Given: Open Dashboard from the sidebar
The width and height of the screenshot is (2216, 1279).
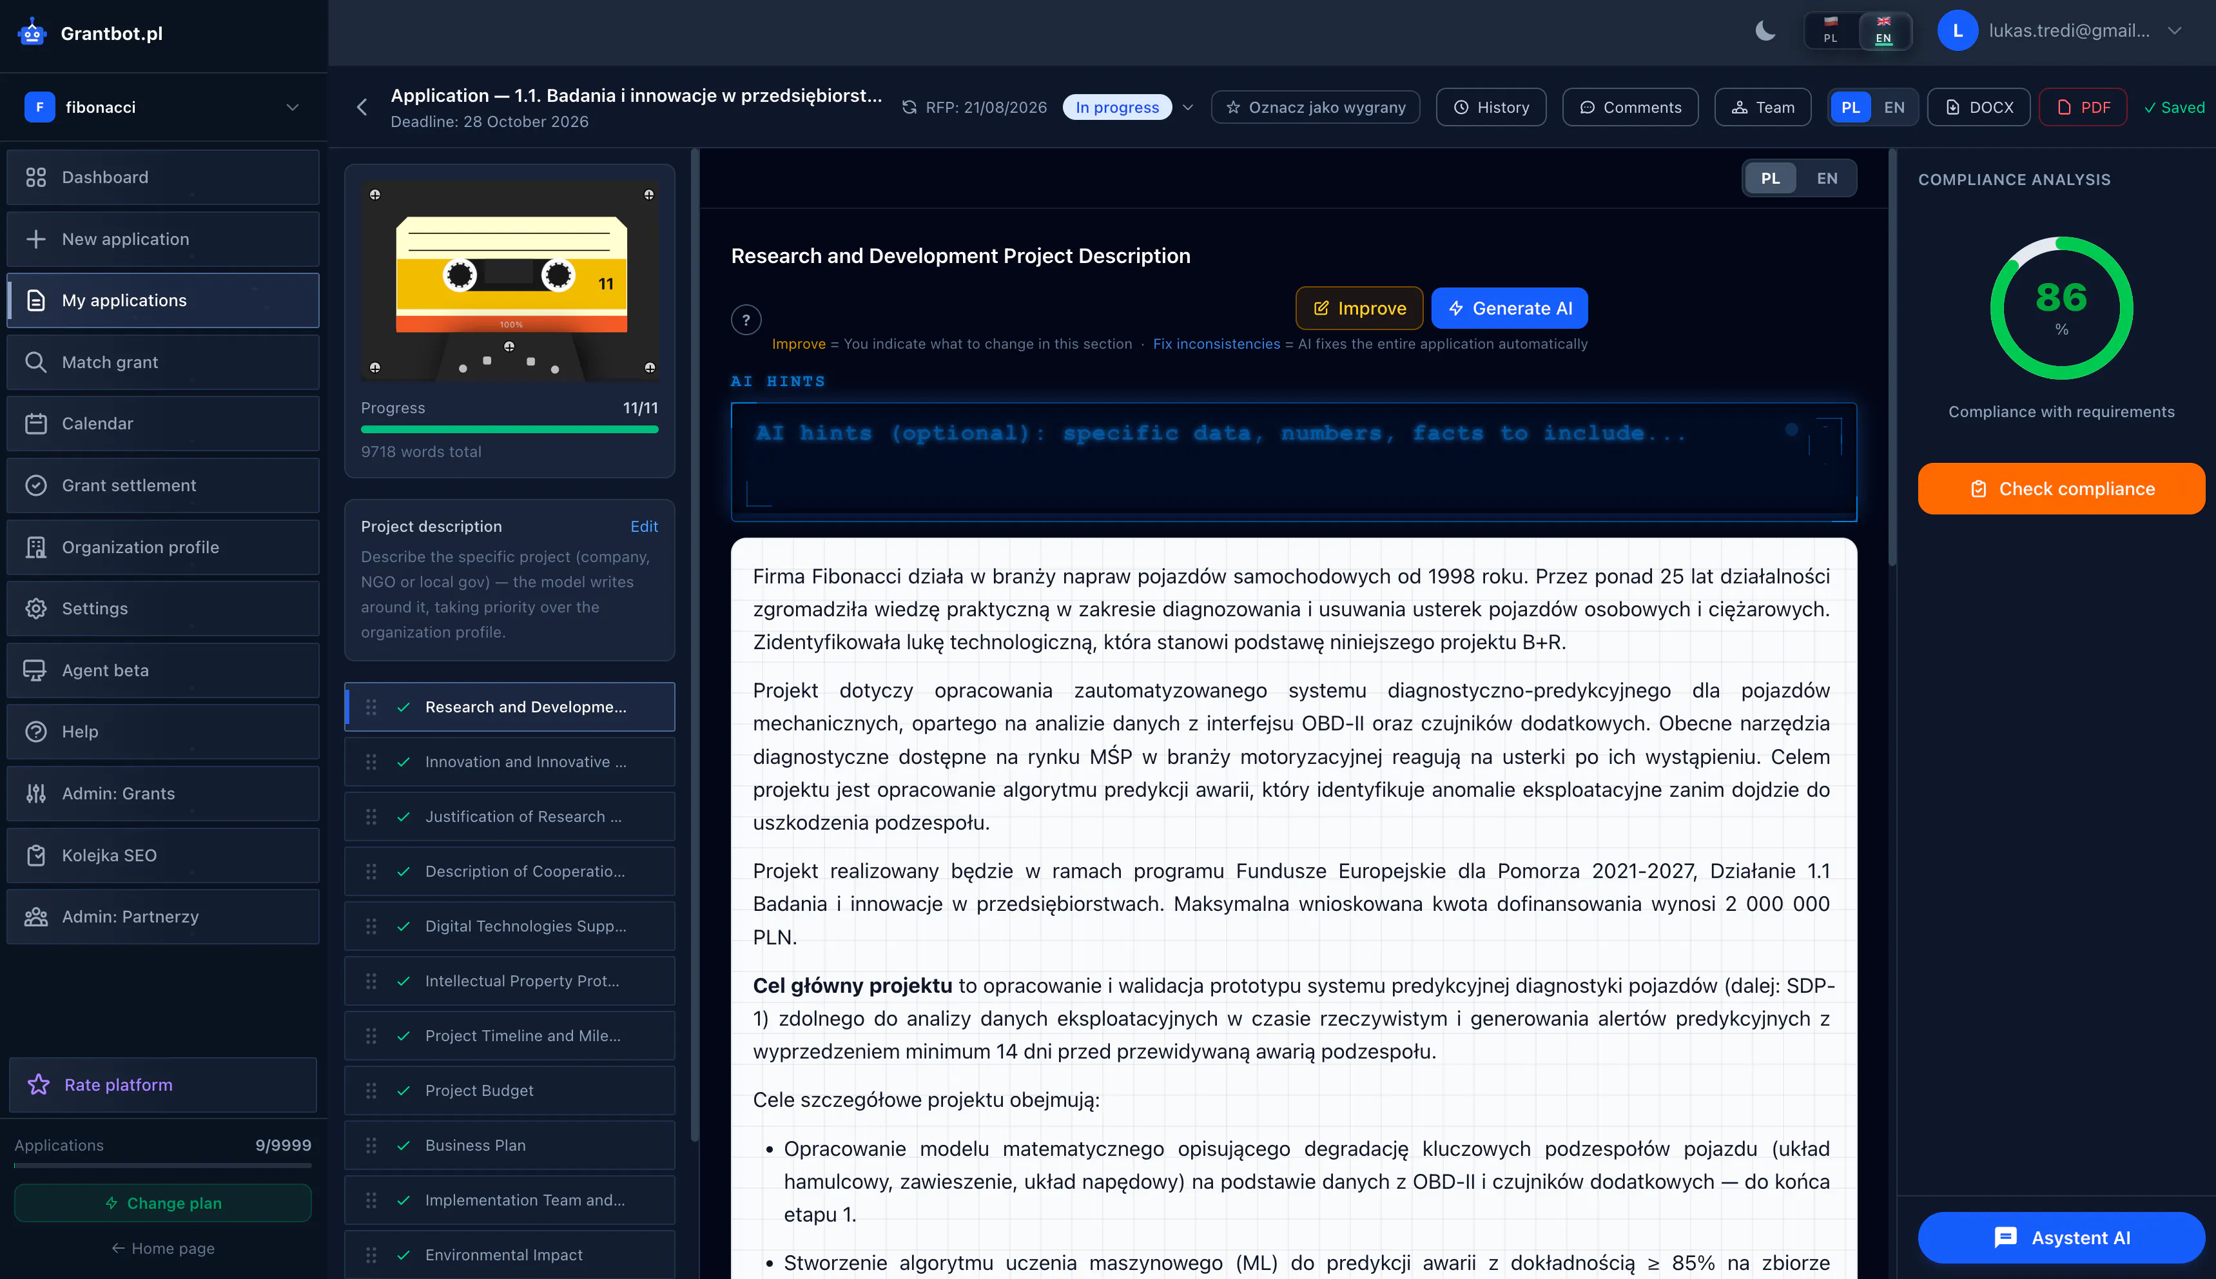Looking at the screenshot, I should point(162,177).
